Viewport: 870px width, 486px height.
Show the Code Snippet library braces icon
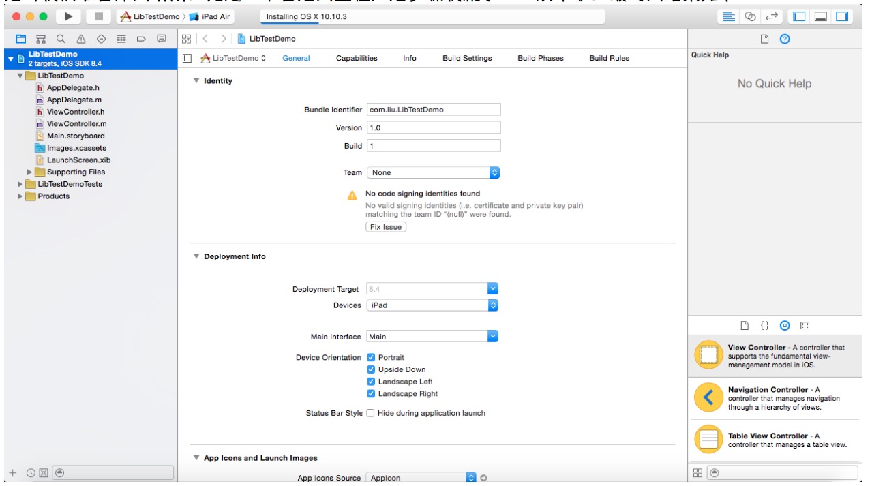[765, 326]
